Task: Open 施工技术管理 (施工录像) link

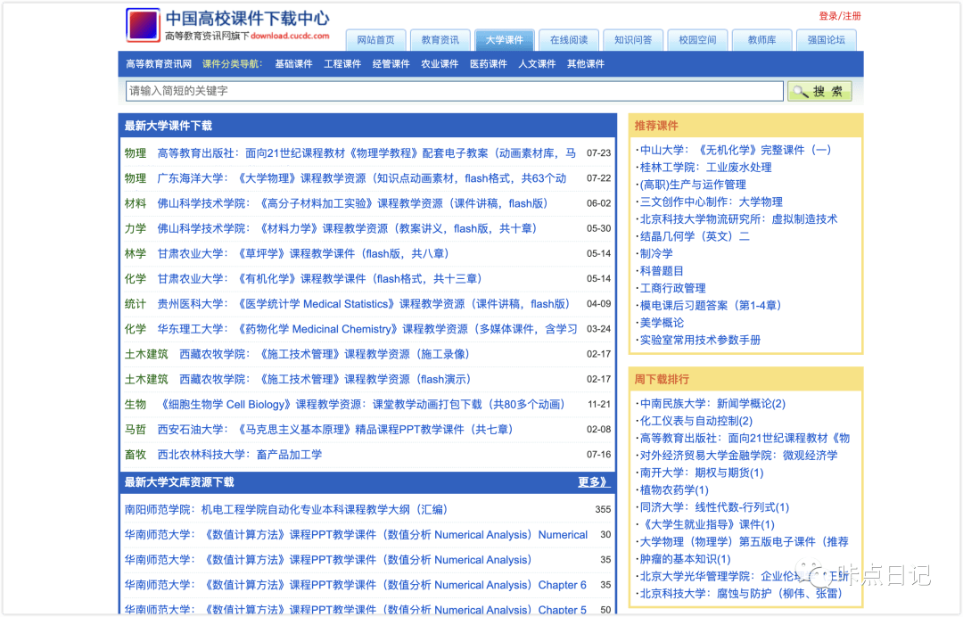Action: 325,355
